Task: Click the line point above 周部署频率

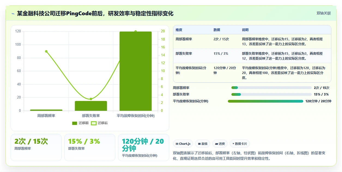Action: (46, 51)
